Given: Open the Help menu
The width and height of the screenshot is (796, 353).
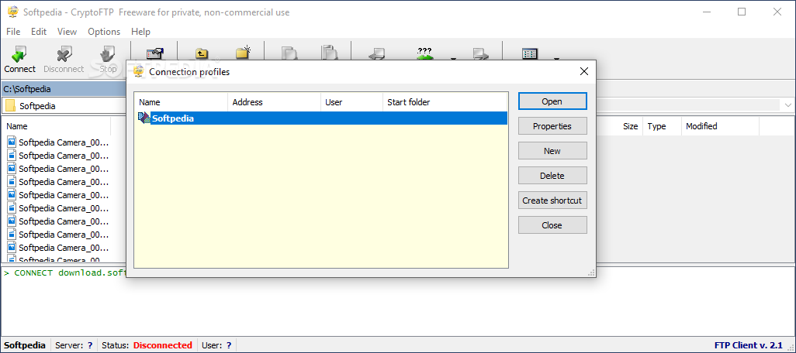Looking at the screenshot, I should pos(140,32).
